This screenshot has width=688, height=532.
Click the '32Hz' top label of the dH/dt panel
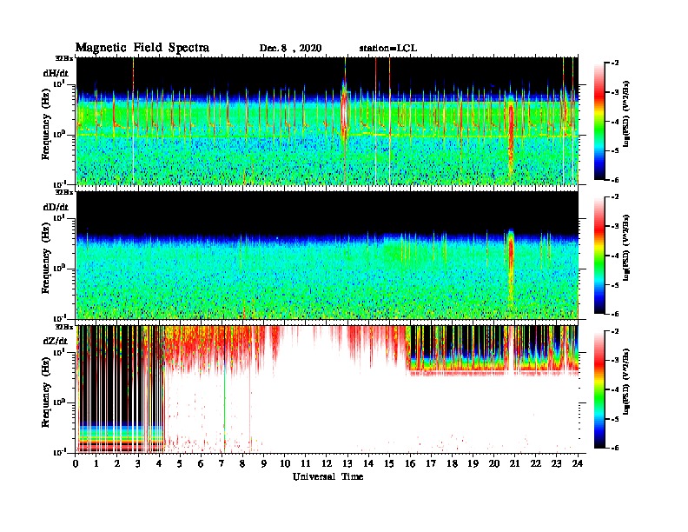(x=63, y=58)
